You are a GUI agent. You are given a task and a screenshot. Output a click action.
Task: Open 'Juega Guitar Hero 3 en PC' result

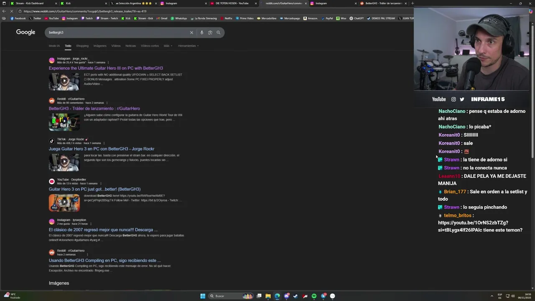tap(102, 149)
